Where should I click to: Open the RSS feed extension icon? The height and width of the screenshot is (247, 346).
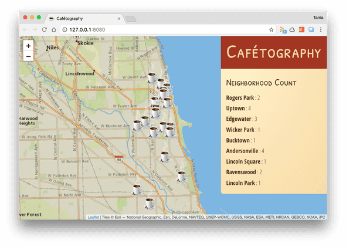pos(283,30)
